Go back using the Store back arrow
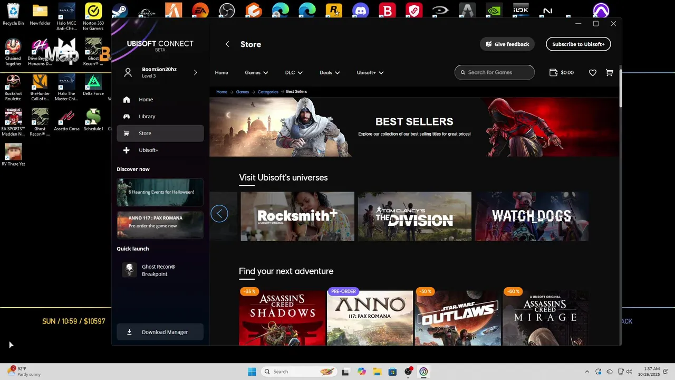This screenshot has height=380, width=675. [x=227, y=44]
